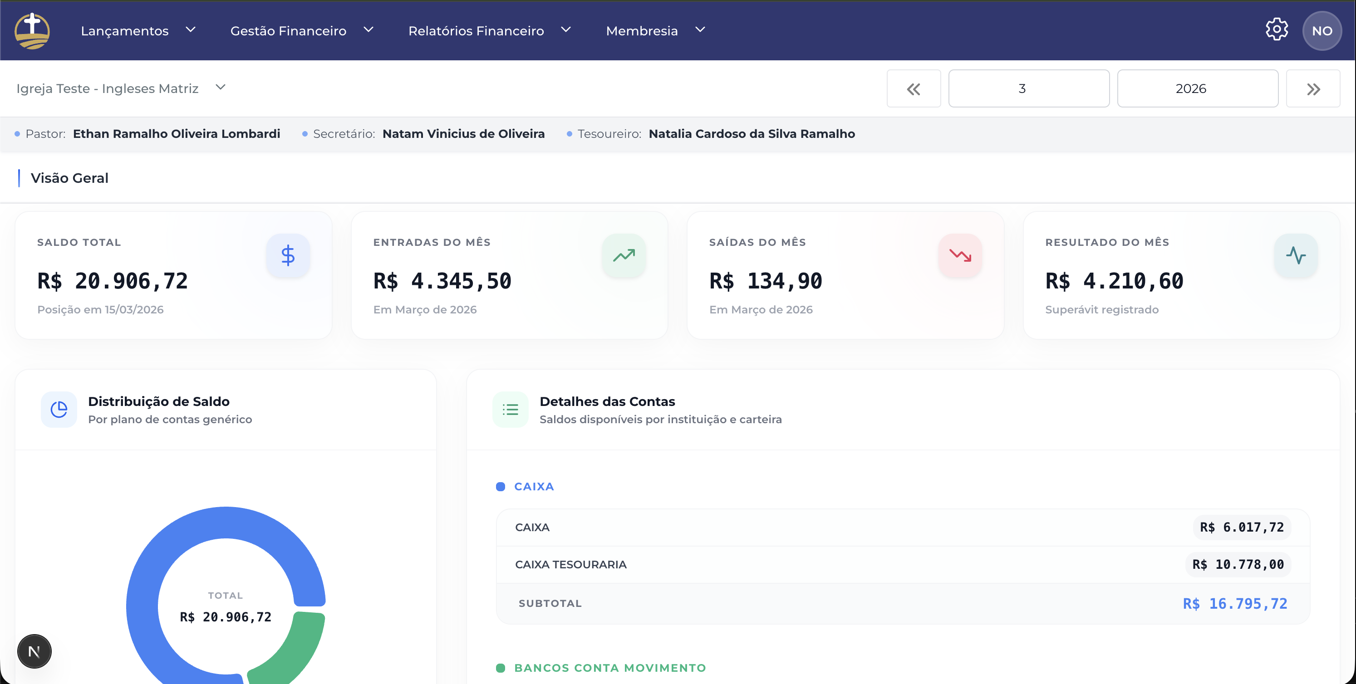Click the year field showing 2026

pos(1198,88)
